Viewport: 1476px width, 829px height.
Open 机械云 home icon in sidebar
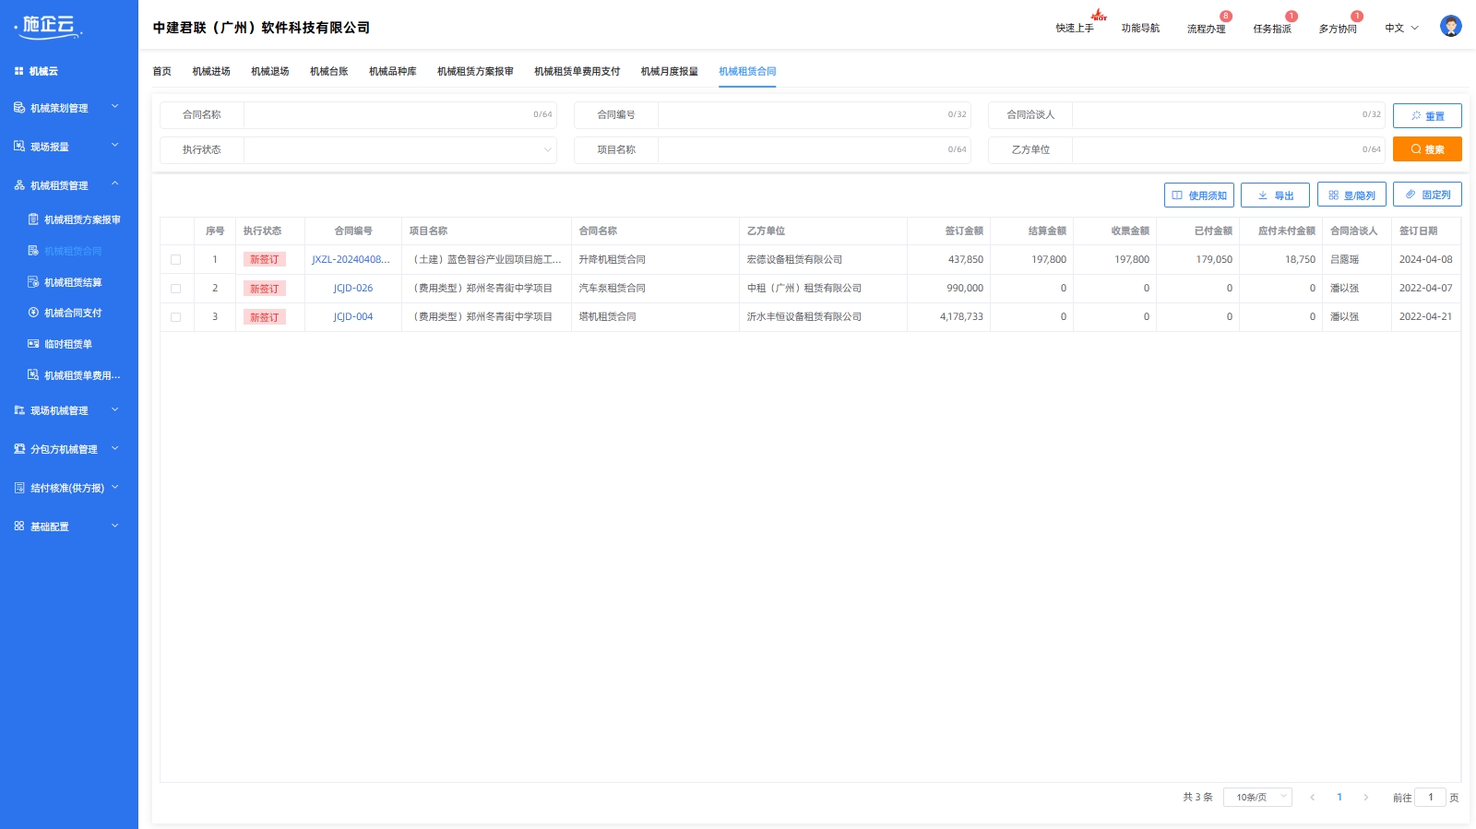19,71
